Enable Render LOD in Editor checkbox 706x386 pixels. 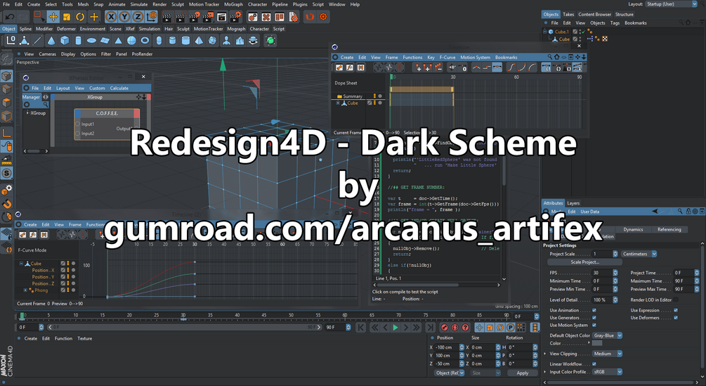pos(675,300)
